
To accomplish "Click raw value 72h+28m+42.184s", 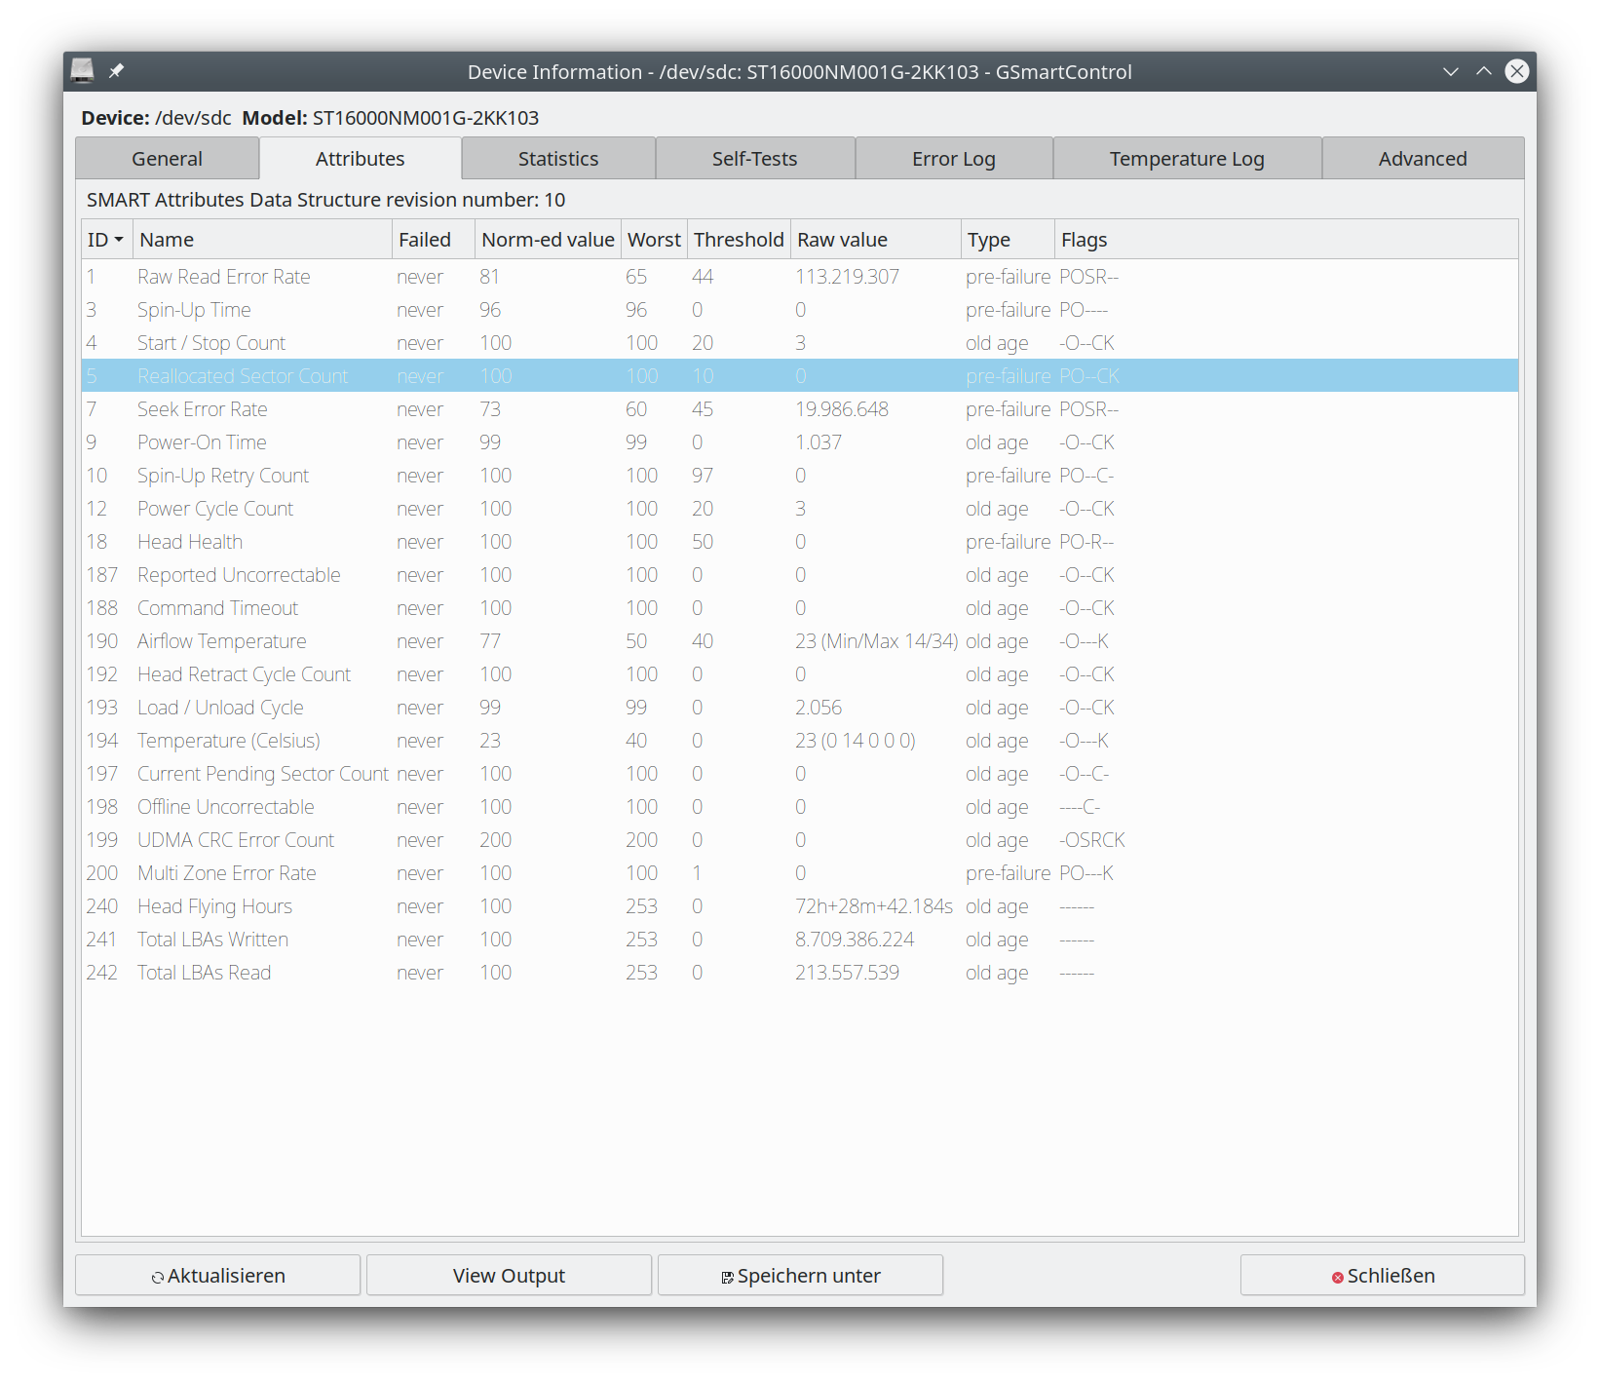I will 874,906.
